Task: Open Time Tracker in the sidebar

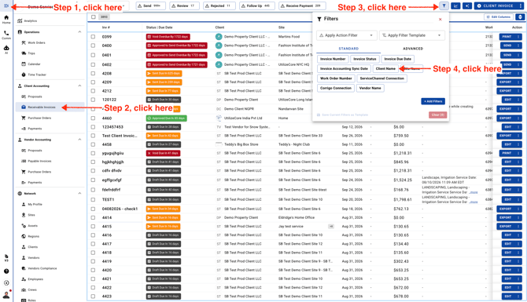Action: [37, 75]
